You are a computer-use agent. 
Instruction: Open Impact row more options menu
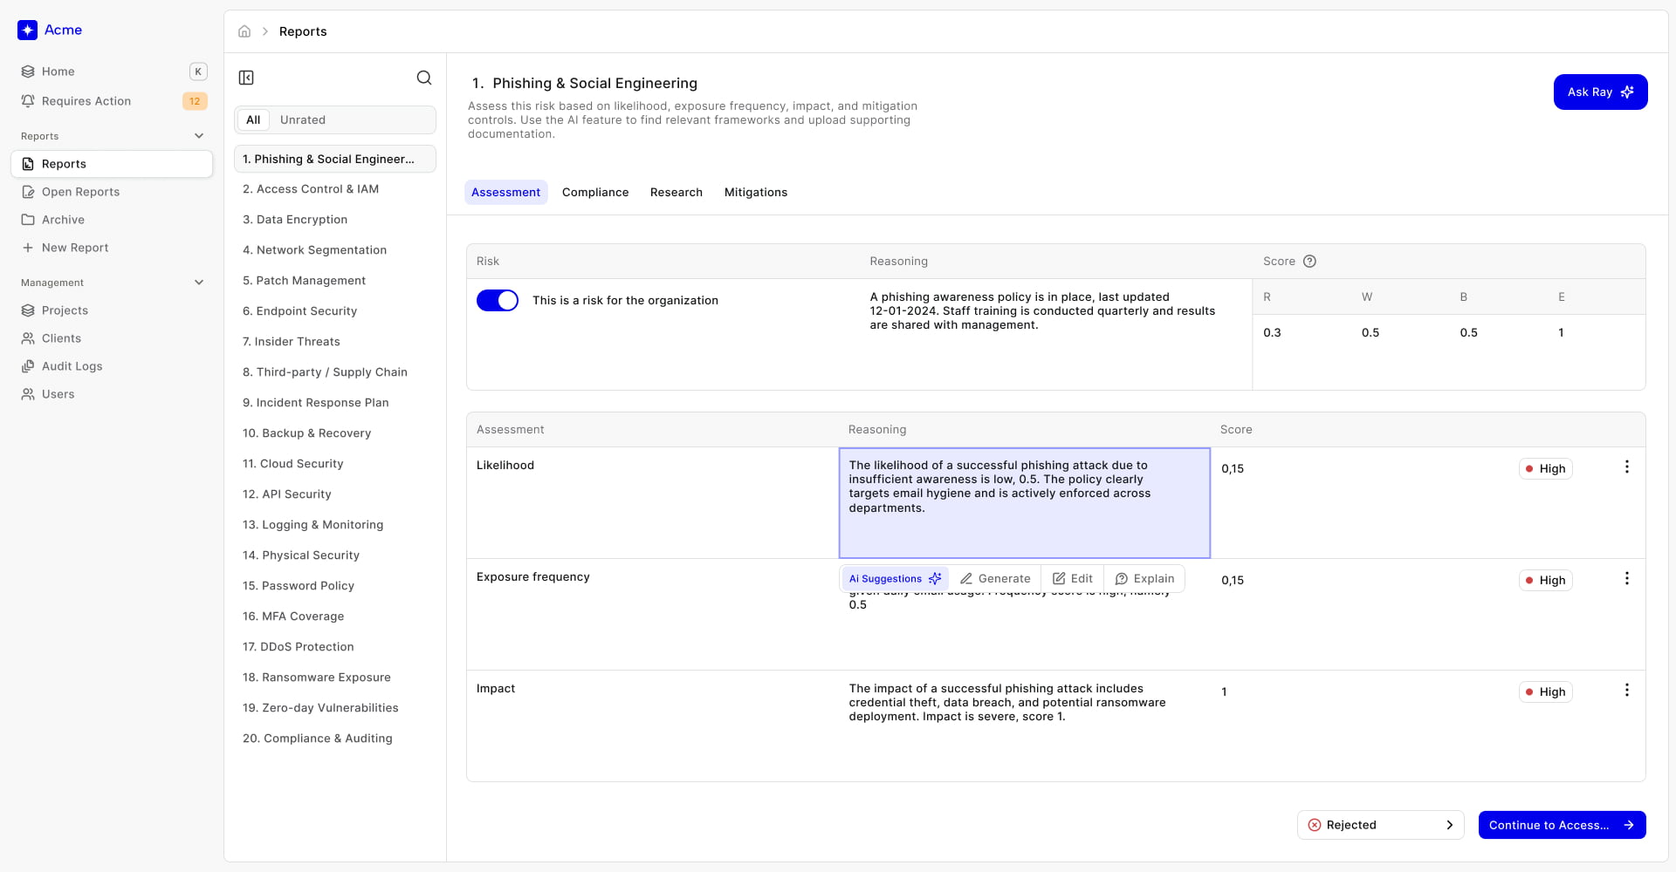click(x=1626, y=691)
